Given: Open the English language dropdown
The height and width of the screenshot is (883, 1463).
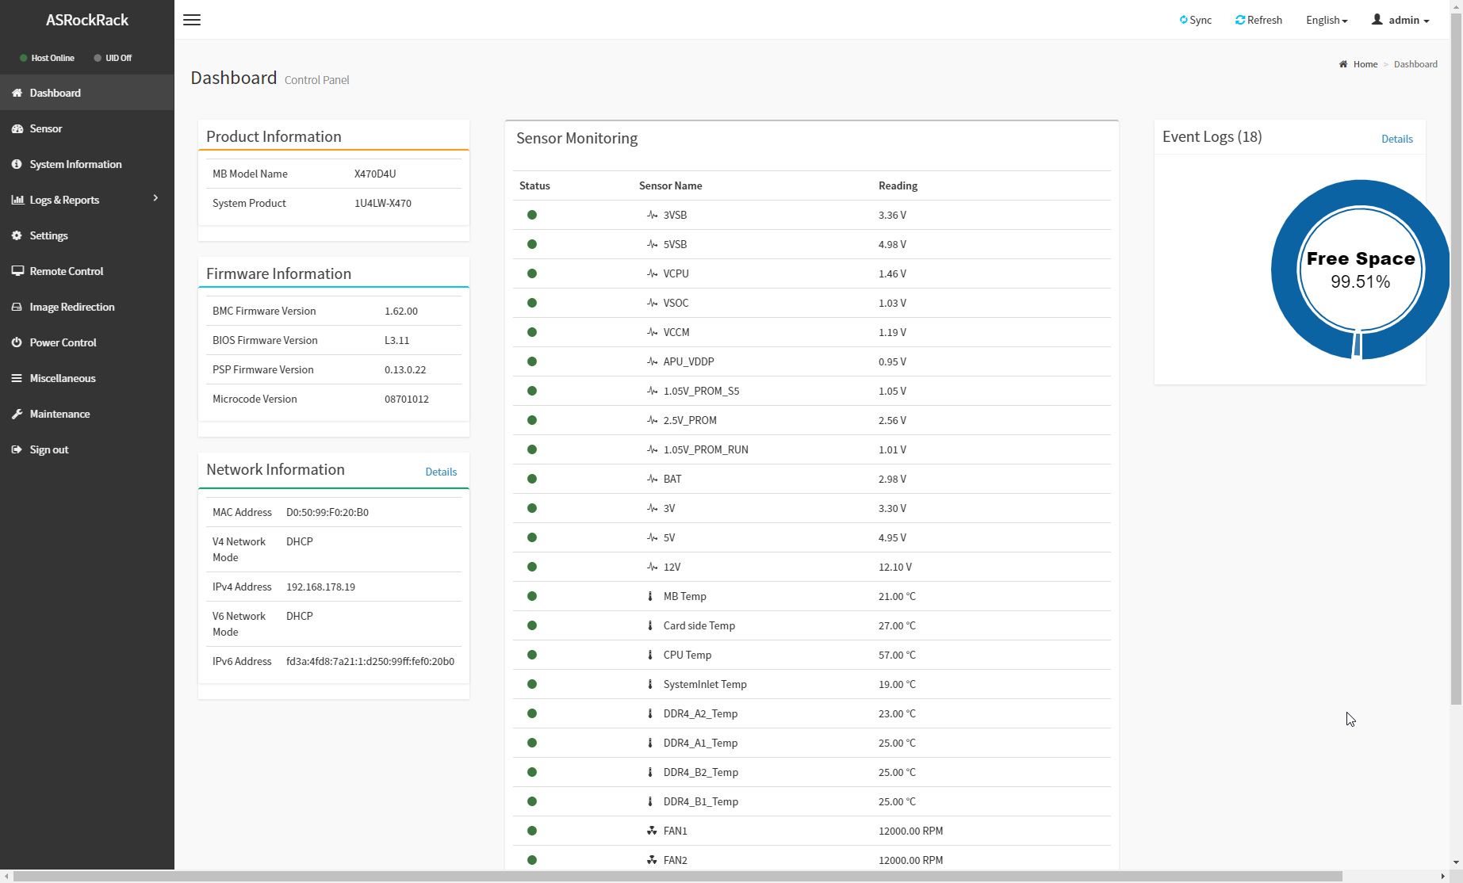Looking at the screenshot, I should [x=1327, y=20].
